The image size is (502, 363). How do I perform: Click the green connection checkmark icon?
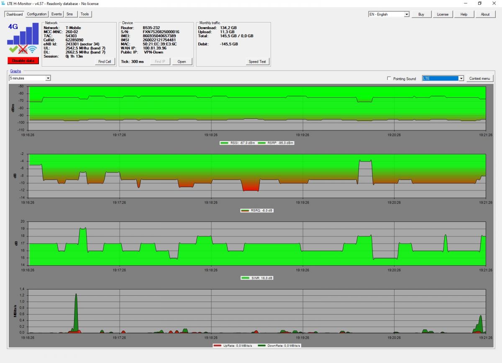pyautogui.click(x=13, y=49)
